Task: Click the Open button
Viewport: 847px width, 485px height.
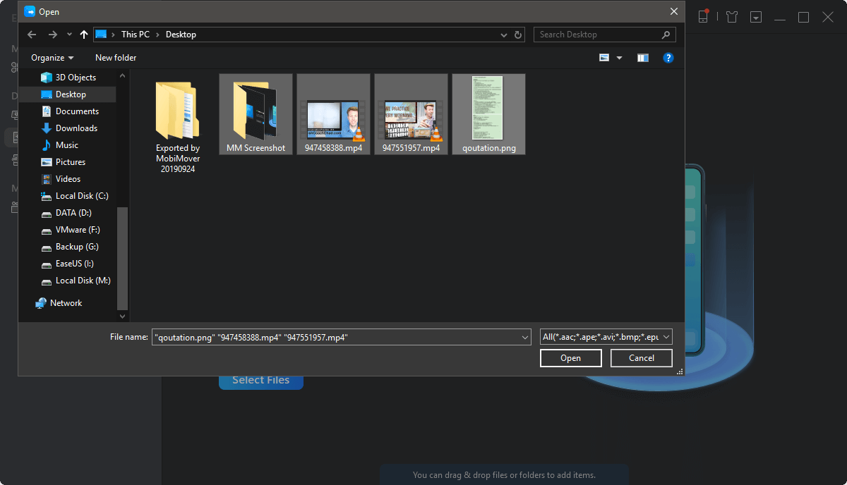Action: pos(570,358)
